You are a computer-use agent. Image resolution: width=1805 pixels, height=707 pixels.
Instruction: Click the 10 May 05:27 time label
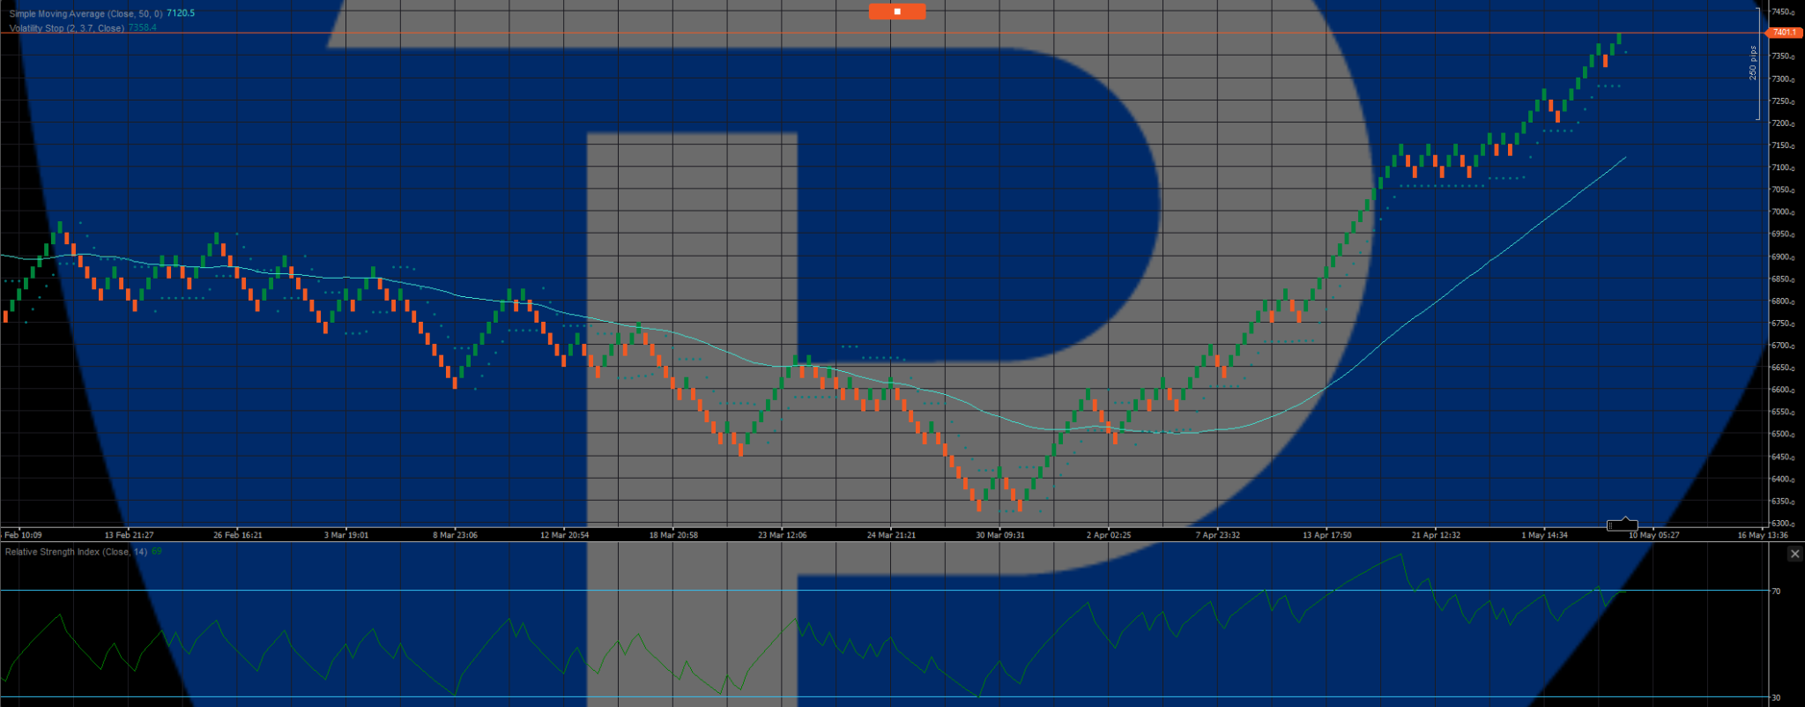(1653, 535)
